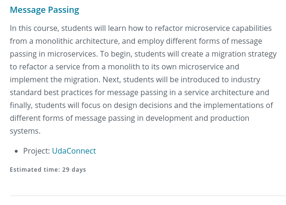Screen dimensions: 286x205
Task: Open the Message Passing course heading link
Action: click(44, 10)
